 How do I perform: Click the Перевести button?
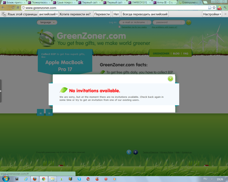102,14
